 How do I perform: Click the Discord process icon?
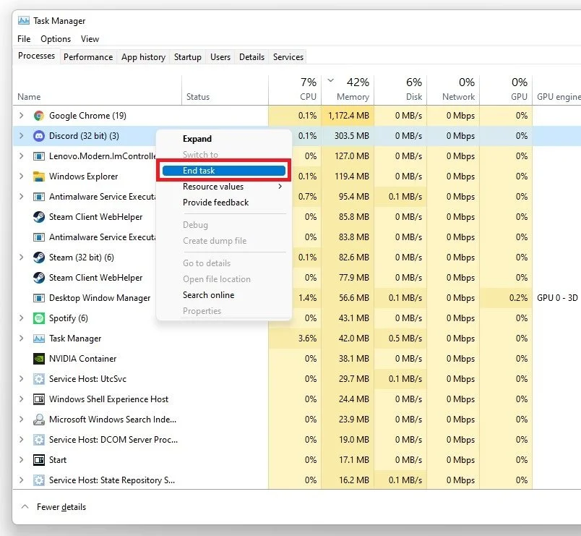pos(38,136)
